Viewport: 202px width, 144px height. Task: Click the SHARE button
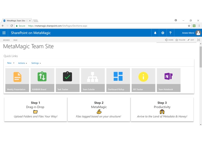(169, 40)
